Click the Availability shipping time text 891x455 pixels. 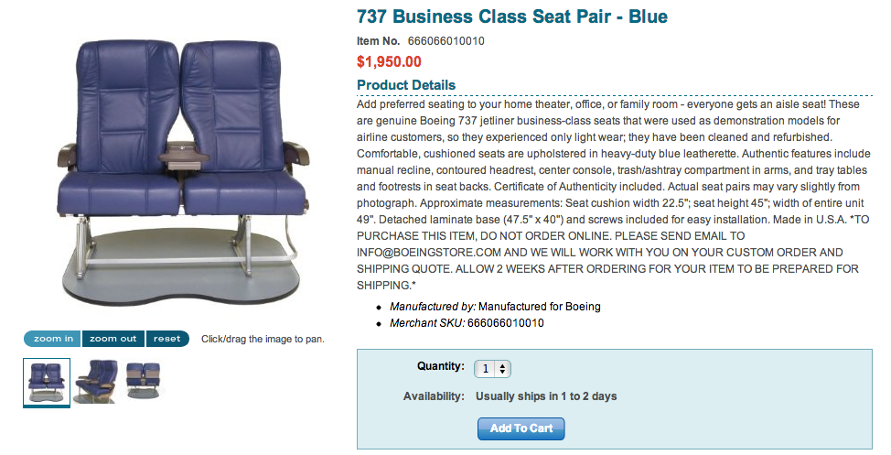(x=546, y=396)
